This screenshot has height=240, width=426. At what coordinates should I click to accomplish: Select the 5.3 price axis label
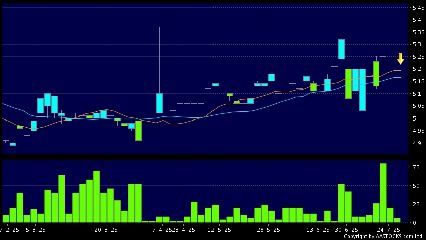pyautogui.click(x=417, y=44)
